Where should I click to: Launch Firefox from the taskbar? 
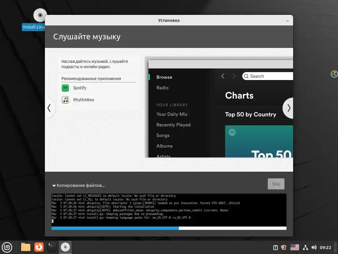[39, 247]
